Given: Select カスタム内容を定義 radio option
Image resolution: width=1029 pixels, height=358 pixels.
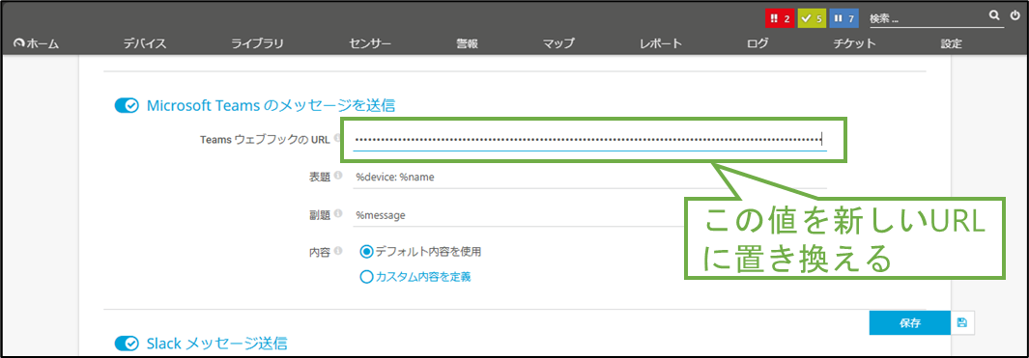Looking at the screenshot, I should click(367, 277).
